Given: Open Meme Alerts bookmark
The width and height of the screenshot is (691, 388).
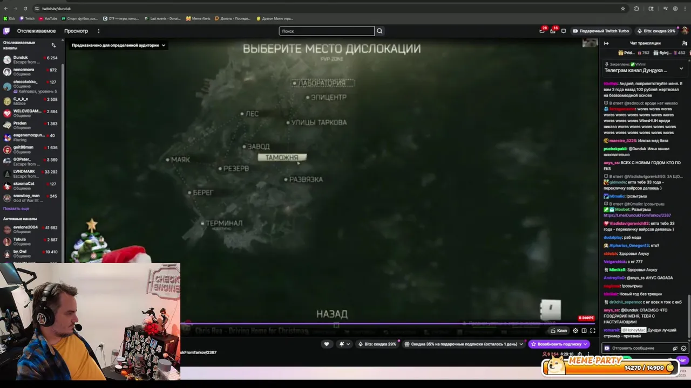Looking at the screenshot, I should [x=198, y=18].
